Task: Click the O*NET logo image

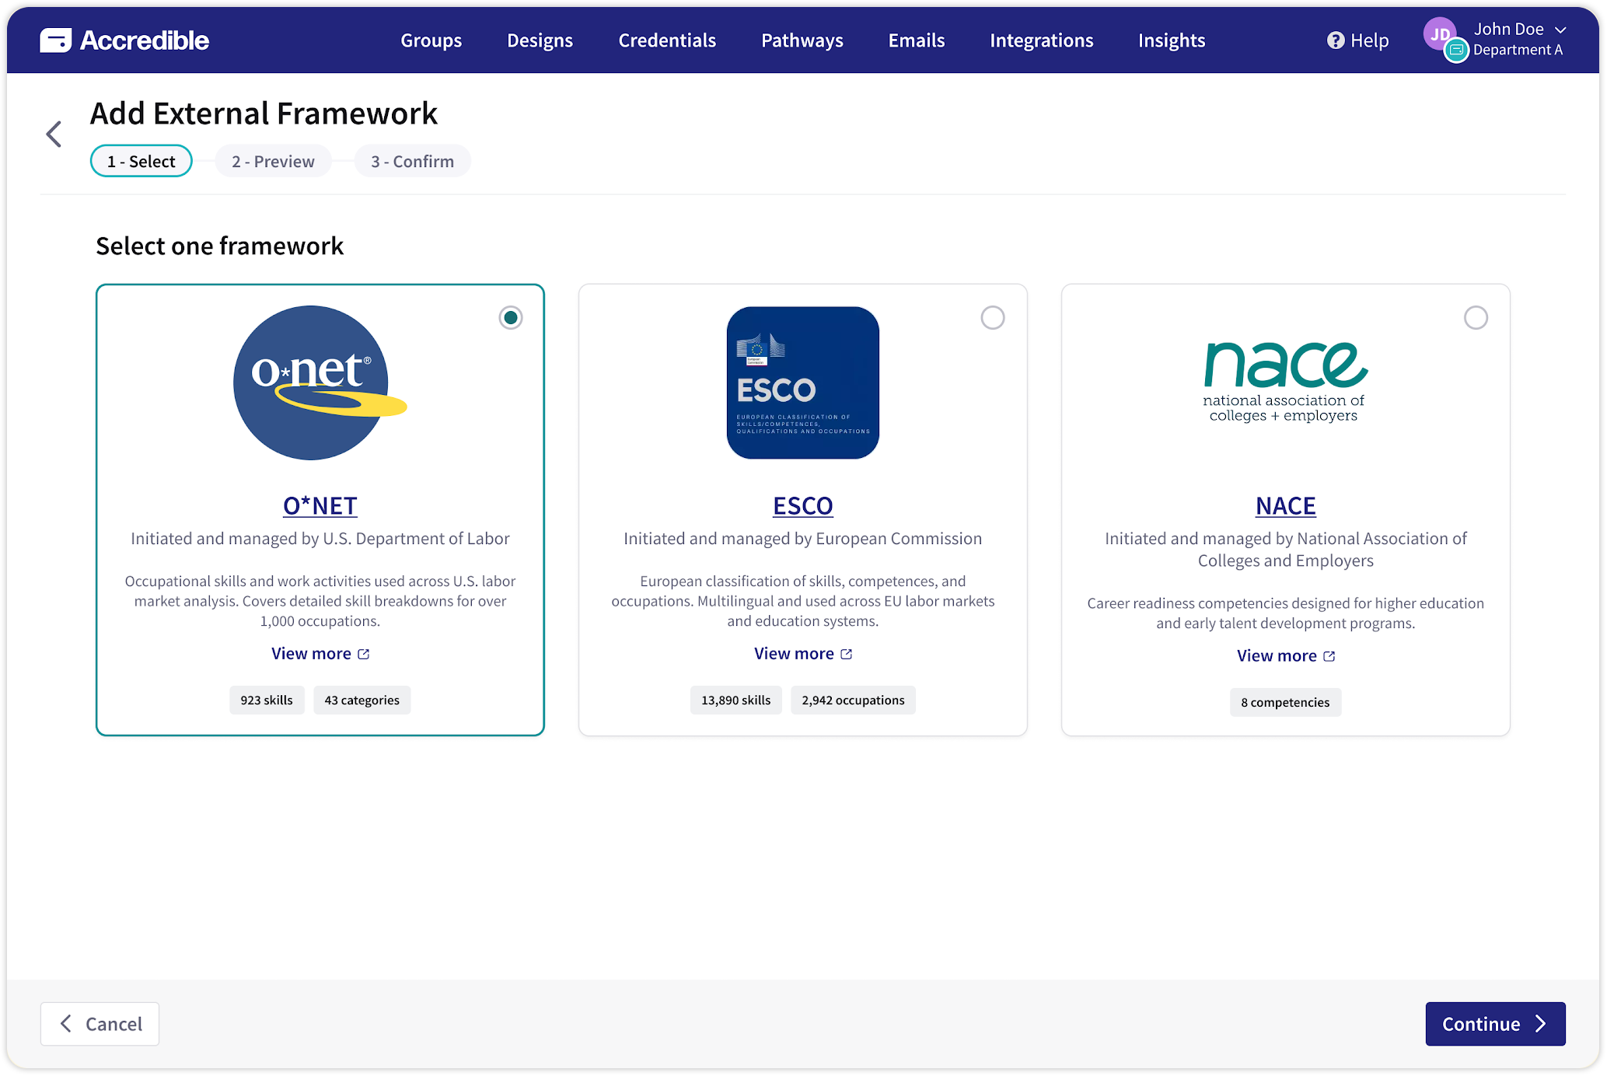Action: click(320, 383)
